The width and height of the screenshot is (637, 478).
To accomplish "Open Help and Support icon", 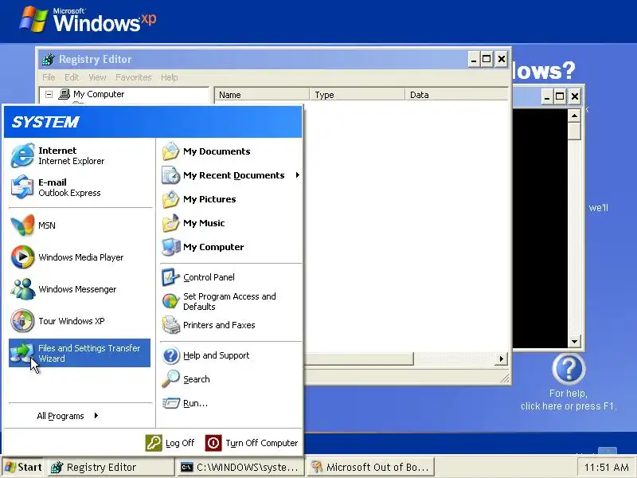I will (170, 355).
